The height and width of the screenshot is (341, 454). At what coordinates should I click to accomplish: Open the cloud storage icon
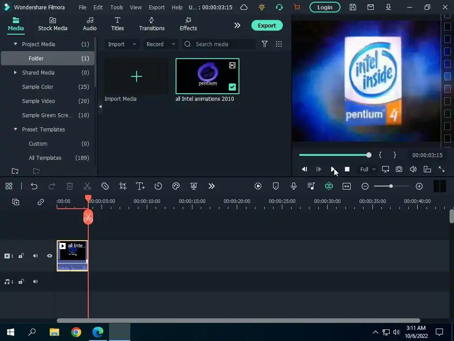click(x=244, y=7)
